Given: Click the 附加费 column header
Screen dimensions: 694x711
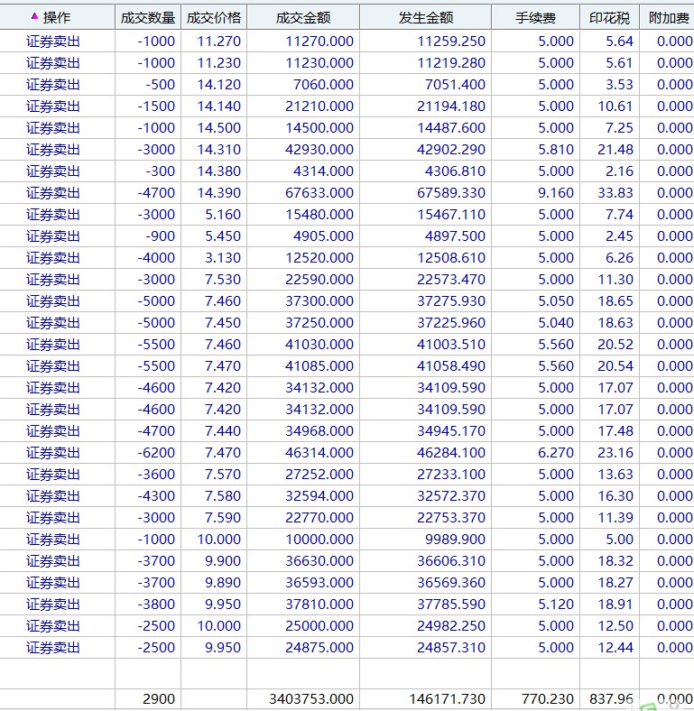Looking at the screenshot, I should pyautogui.click(x=668, y=17).
